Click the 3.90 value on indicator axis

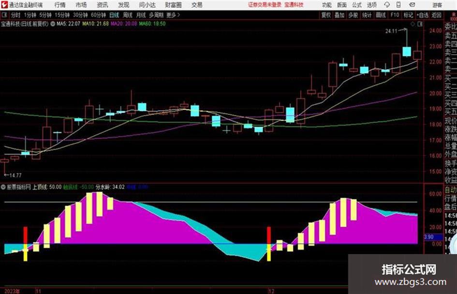tap(429, 237)
